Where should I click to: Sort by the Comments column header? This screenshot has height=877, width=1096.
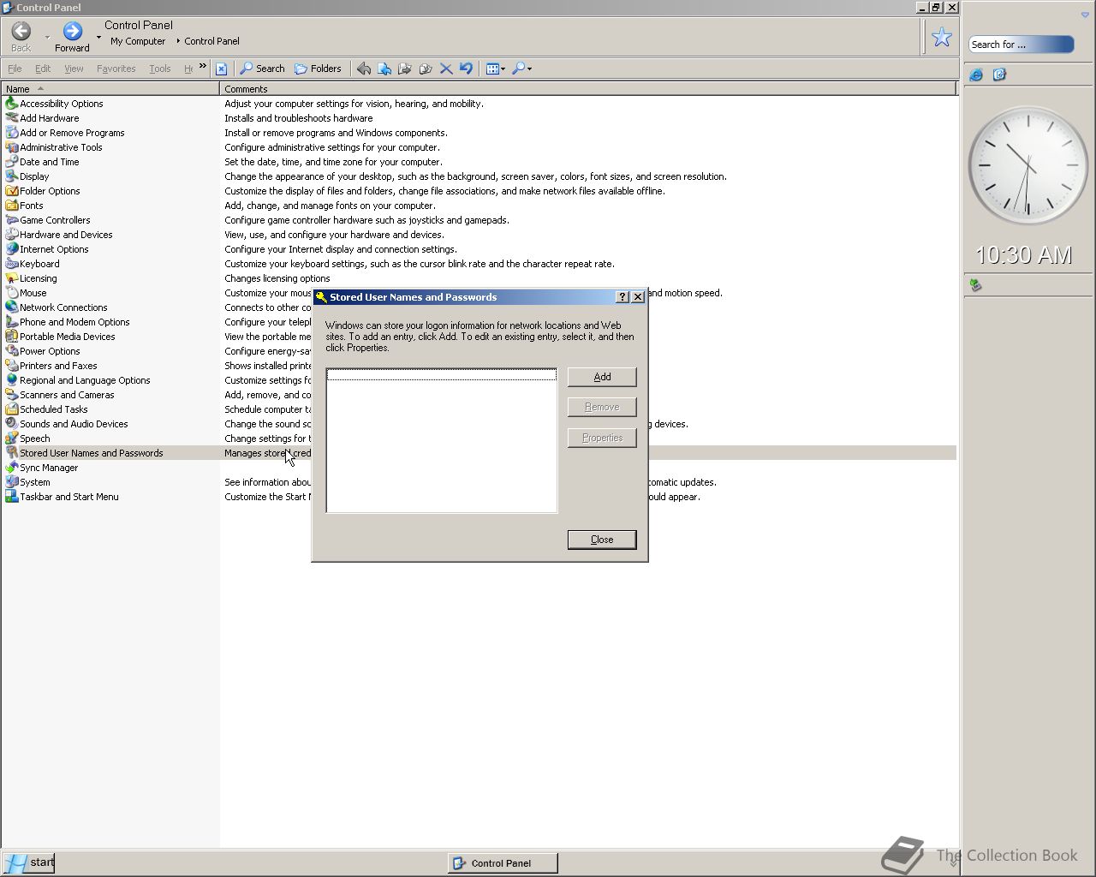(x=588, y=88)
